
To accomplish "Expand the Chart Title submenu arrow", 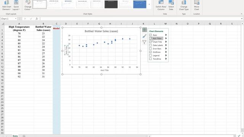I will [x=166, y=42].
